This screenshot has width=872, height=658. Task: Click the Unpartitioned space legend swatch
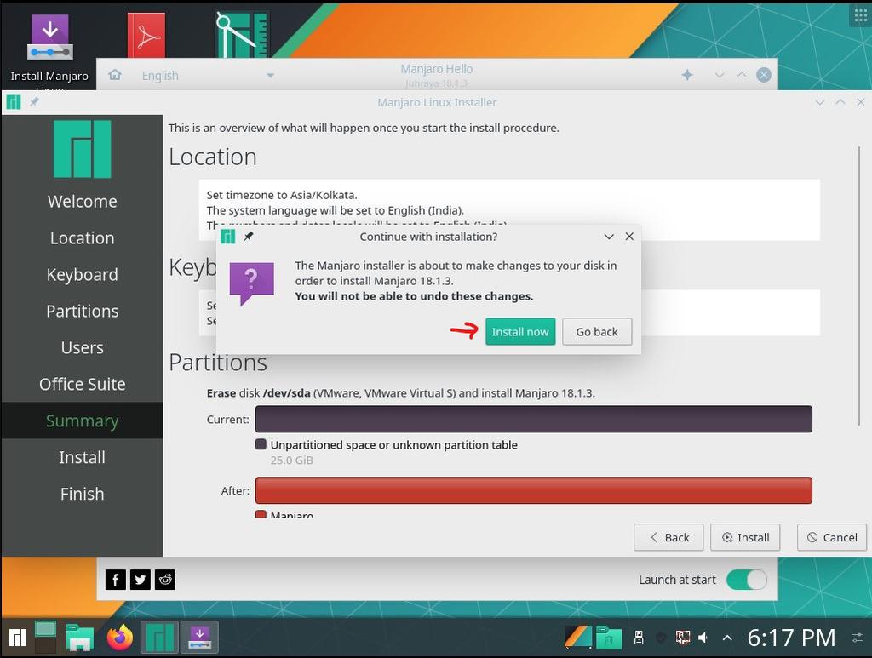(x=261, y=444)
